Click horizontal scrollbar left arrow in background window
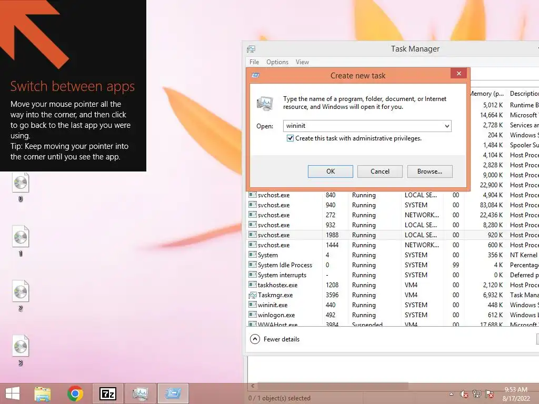This screenshot has height=404, width=539. coord(253,386)
